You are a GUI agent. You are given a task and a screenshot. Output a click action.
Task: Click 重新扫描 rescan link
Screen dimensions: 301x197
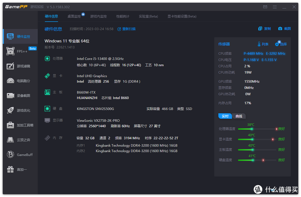(x=129, y=29)
